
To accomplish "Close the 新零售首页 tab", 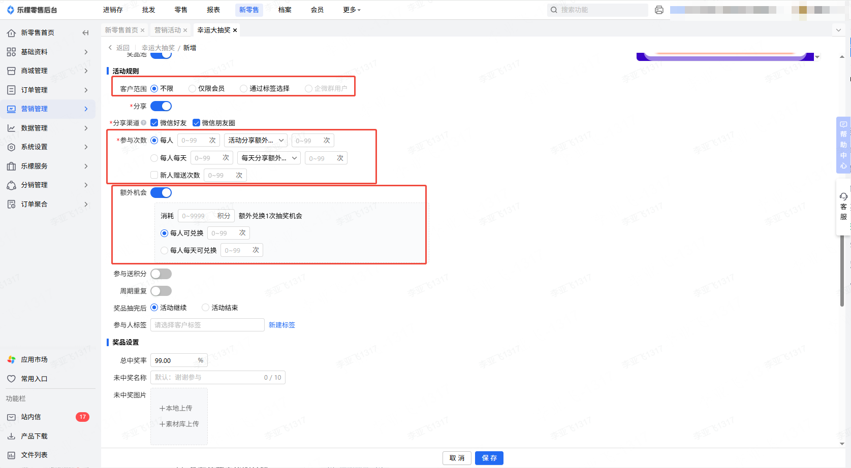I will [x=143, y=30].
